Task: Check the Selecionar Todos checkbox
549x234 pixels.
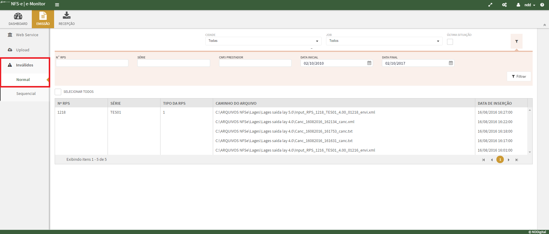Action: tap(58, 92)
